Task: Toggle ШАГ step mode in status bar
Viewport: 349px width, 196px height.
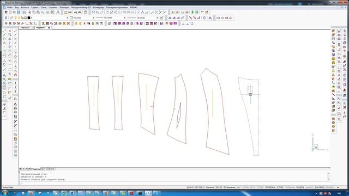Action: coord(239,187)
